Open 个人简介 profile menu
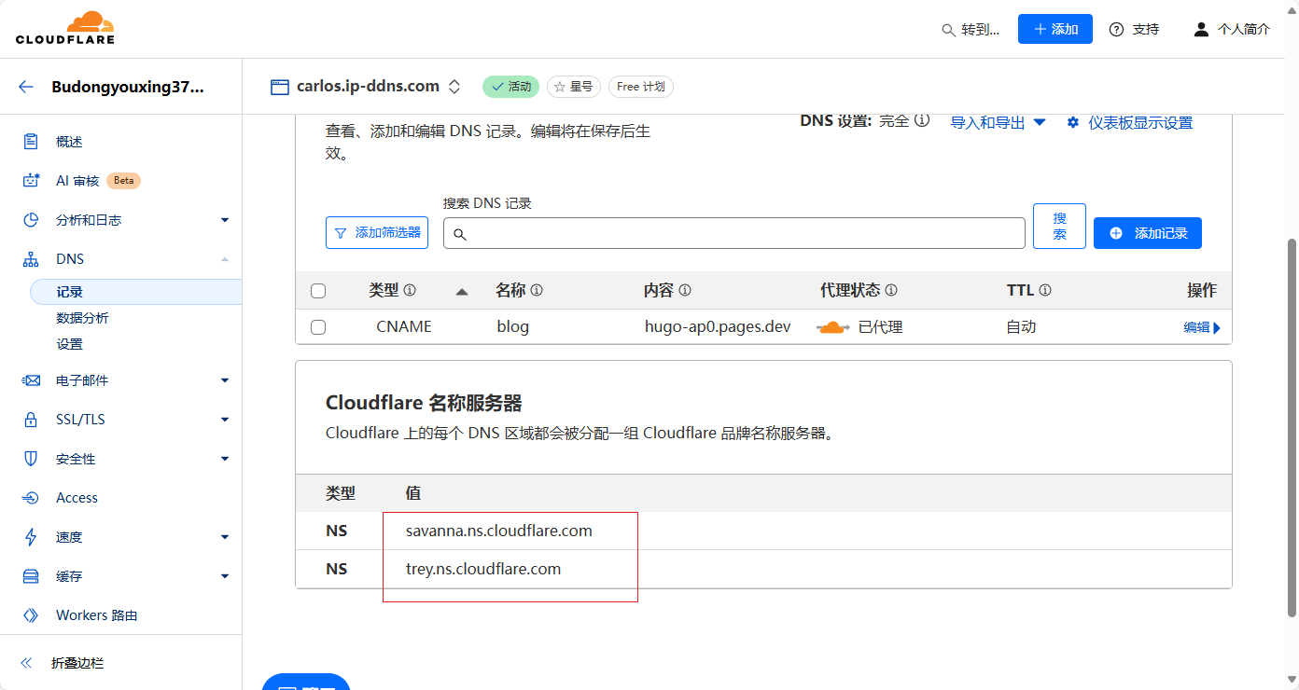 tap(1232, 29)
